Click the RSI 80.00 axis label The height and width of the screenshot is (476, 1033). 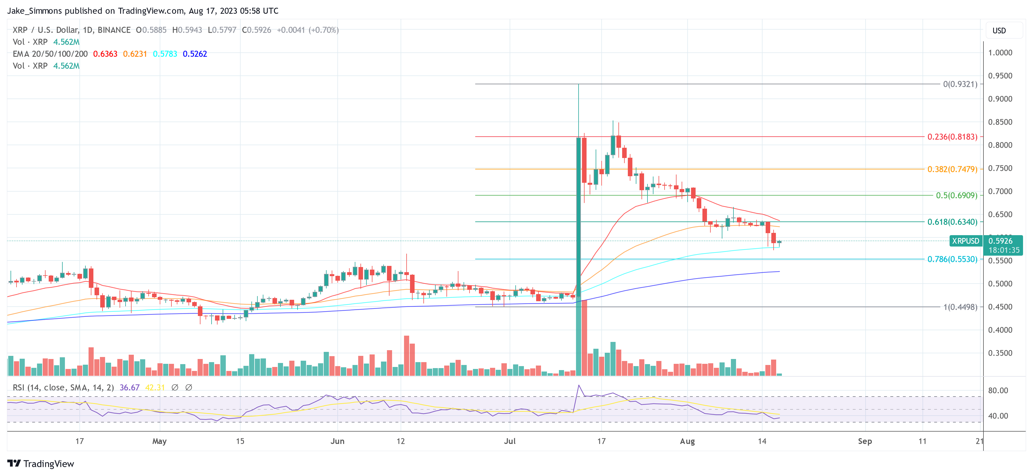click(998, 390)
